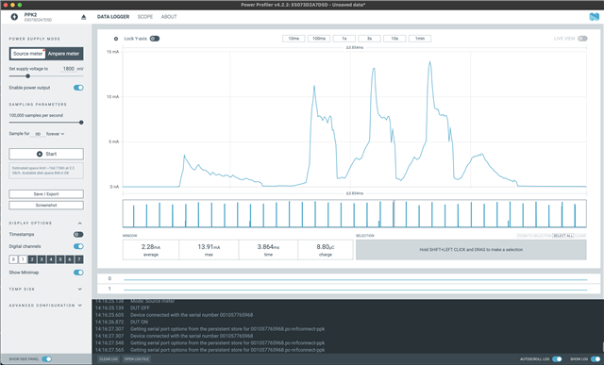The width and height of the screenshot is (604, 365).
Task: Click the PPK2 device selector icon
Action: pos(14,17)
